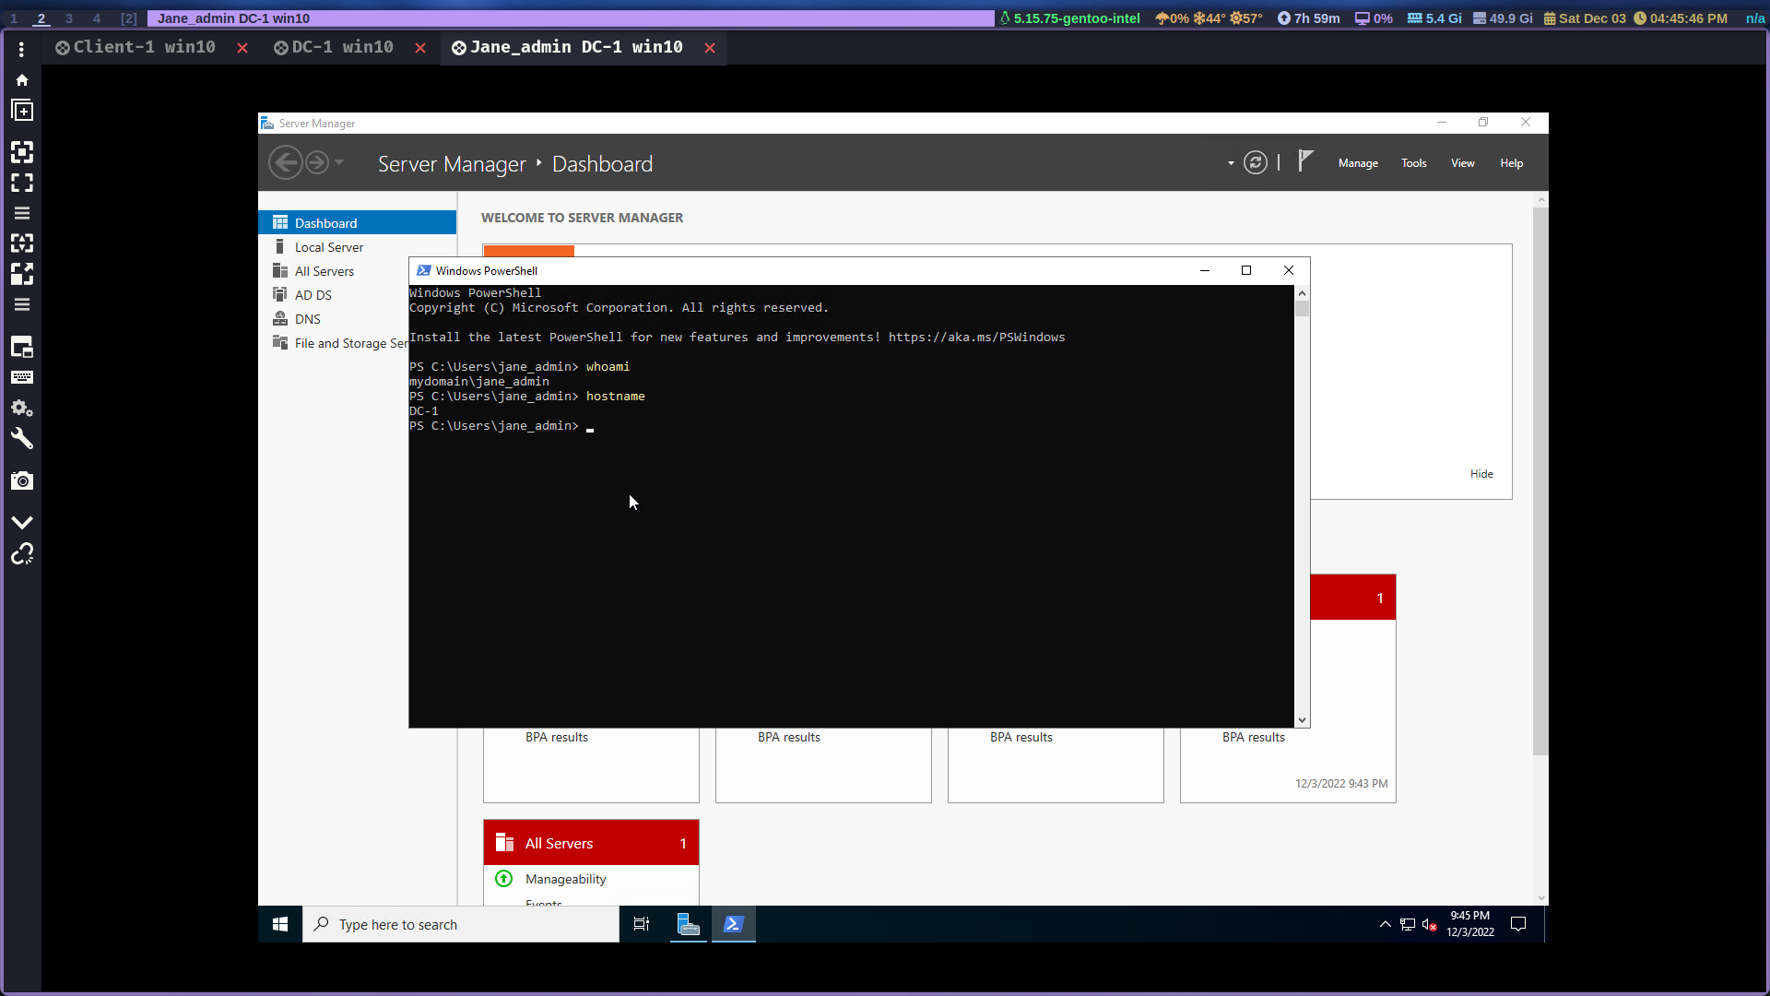
Task: Click the window layout icon in sidebar
Action: [22, 347]
